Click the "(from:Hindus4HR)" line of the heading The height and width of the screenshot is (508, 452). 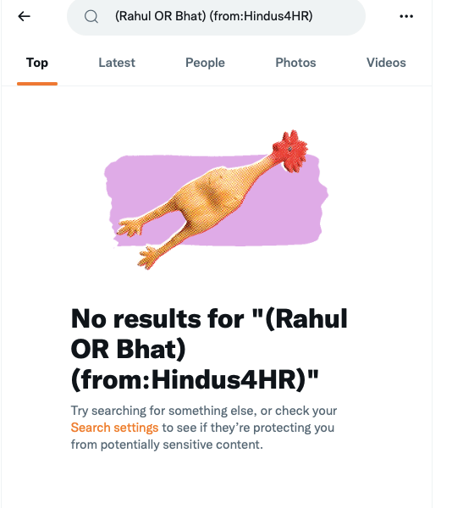tap(195, 380)
